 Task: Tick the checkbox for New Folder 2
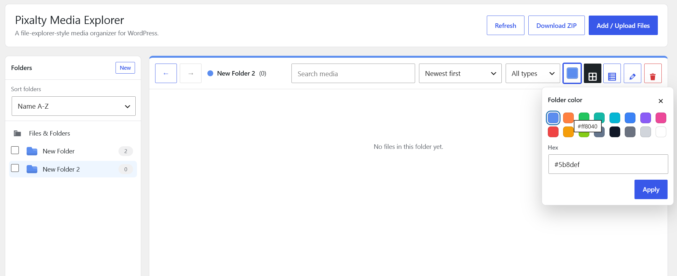(15, 168)
